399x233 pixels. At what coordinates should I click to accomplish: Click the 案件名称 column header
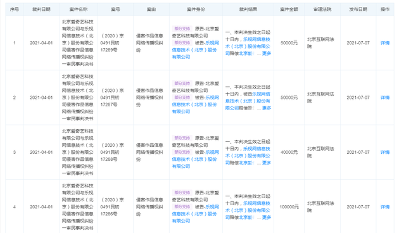click(x=79, y=9)
